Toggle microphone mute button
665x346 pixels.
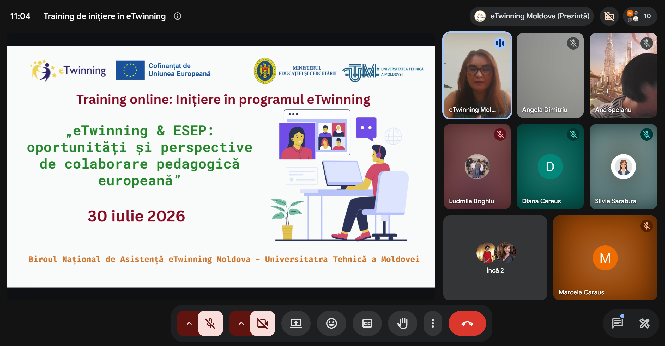(210, 323)
